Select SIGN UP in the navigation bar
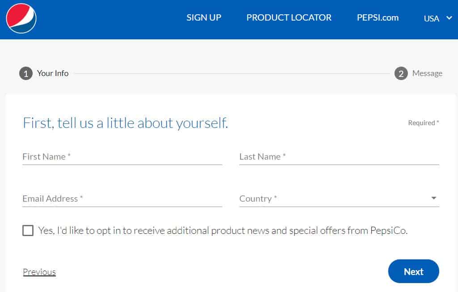The width and height of the screenshot is (458, 292). (204, 17)
